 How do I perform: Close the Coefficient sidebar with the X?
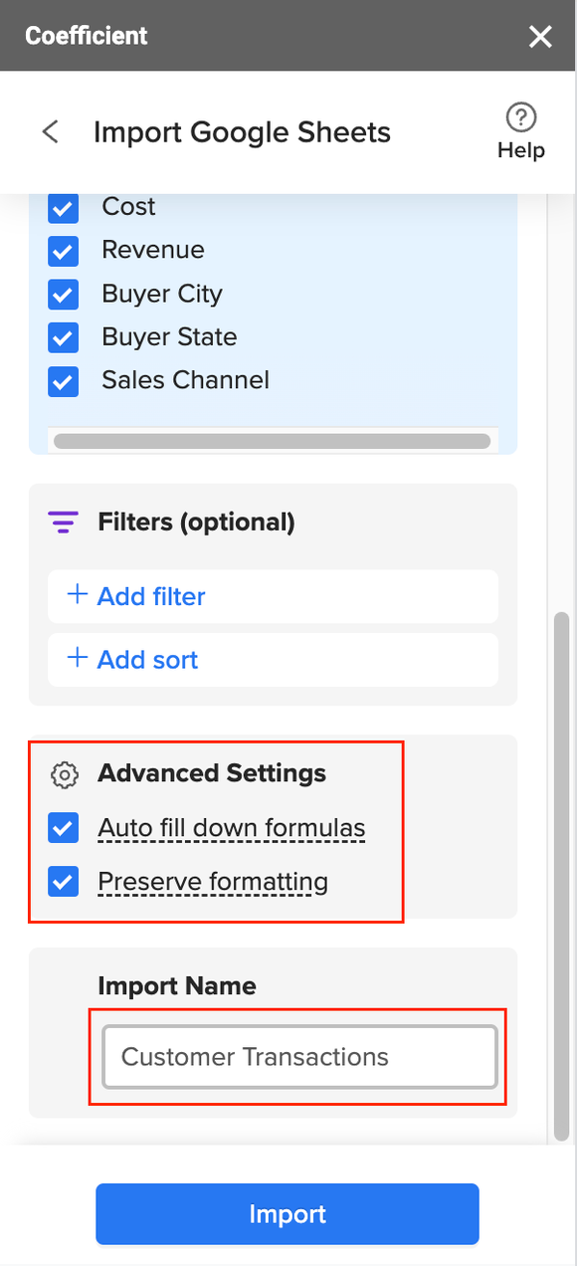(x=540, y=37)
